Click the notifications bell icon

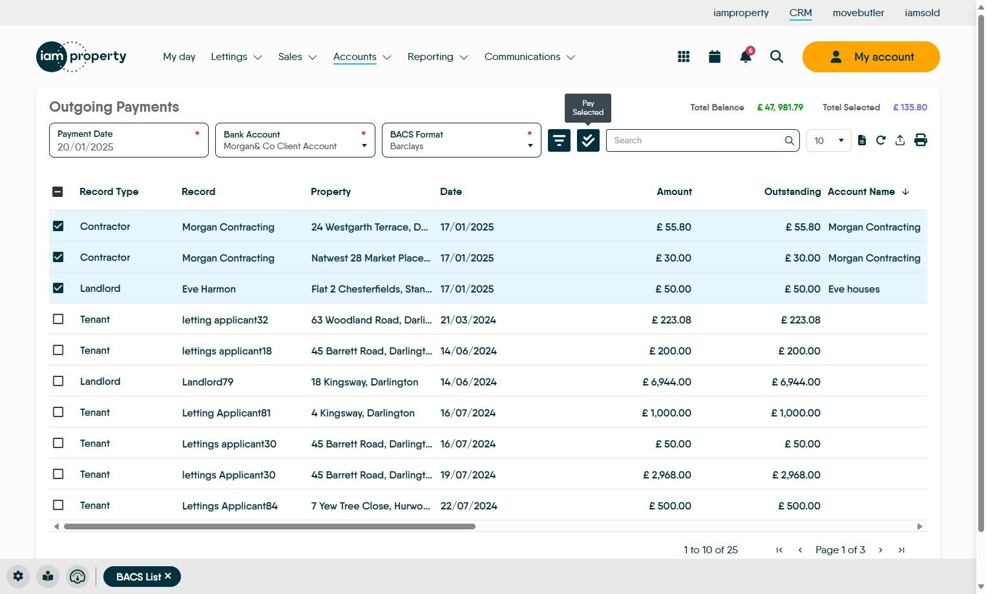point(745,57)
